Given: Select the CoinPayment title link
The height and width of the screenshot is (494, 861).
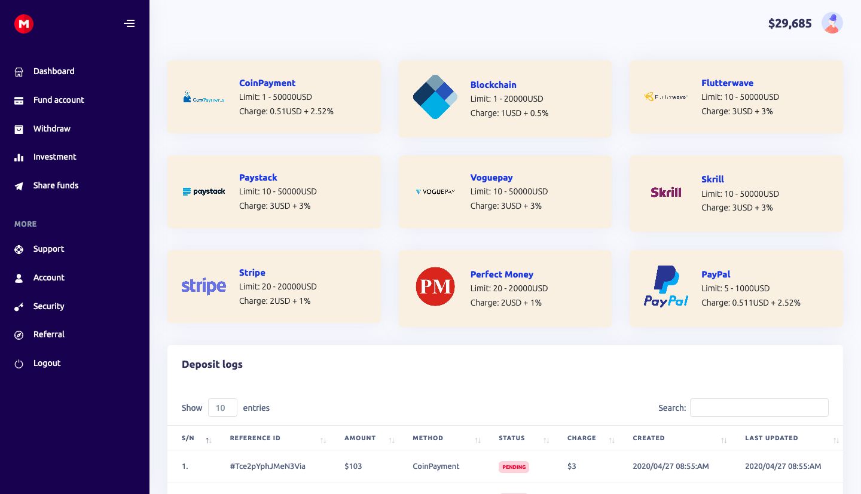Looking at the screenshot, I should (267, 83).
